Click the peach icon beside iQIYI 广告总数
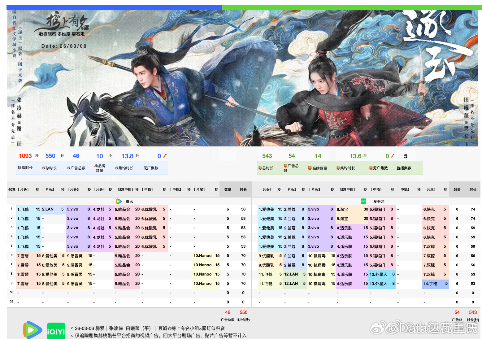 (x=285, y=166)
